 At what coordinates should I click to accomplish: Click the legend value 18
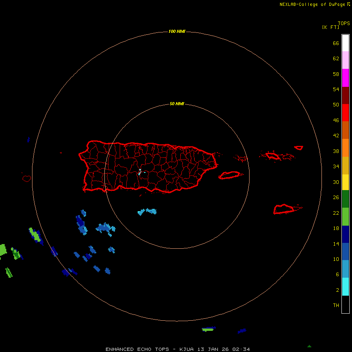pyautogui.click(x=336, y=228)
